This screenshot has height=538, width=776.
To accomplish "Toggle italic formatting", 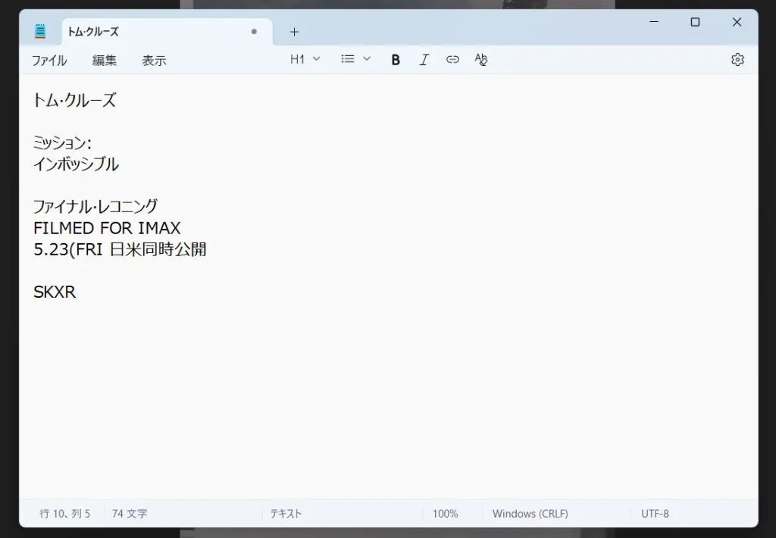I will tap(424, 60).
